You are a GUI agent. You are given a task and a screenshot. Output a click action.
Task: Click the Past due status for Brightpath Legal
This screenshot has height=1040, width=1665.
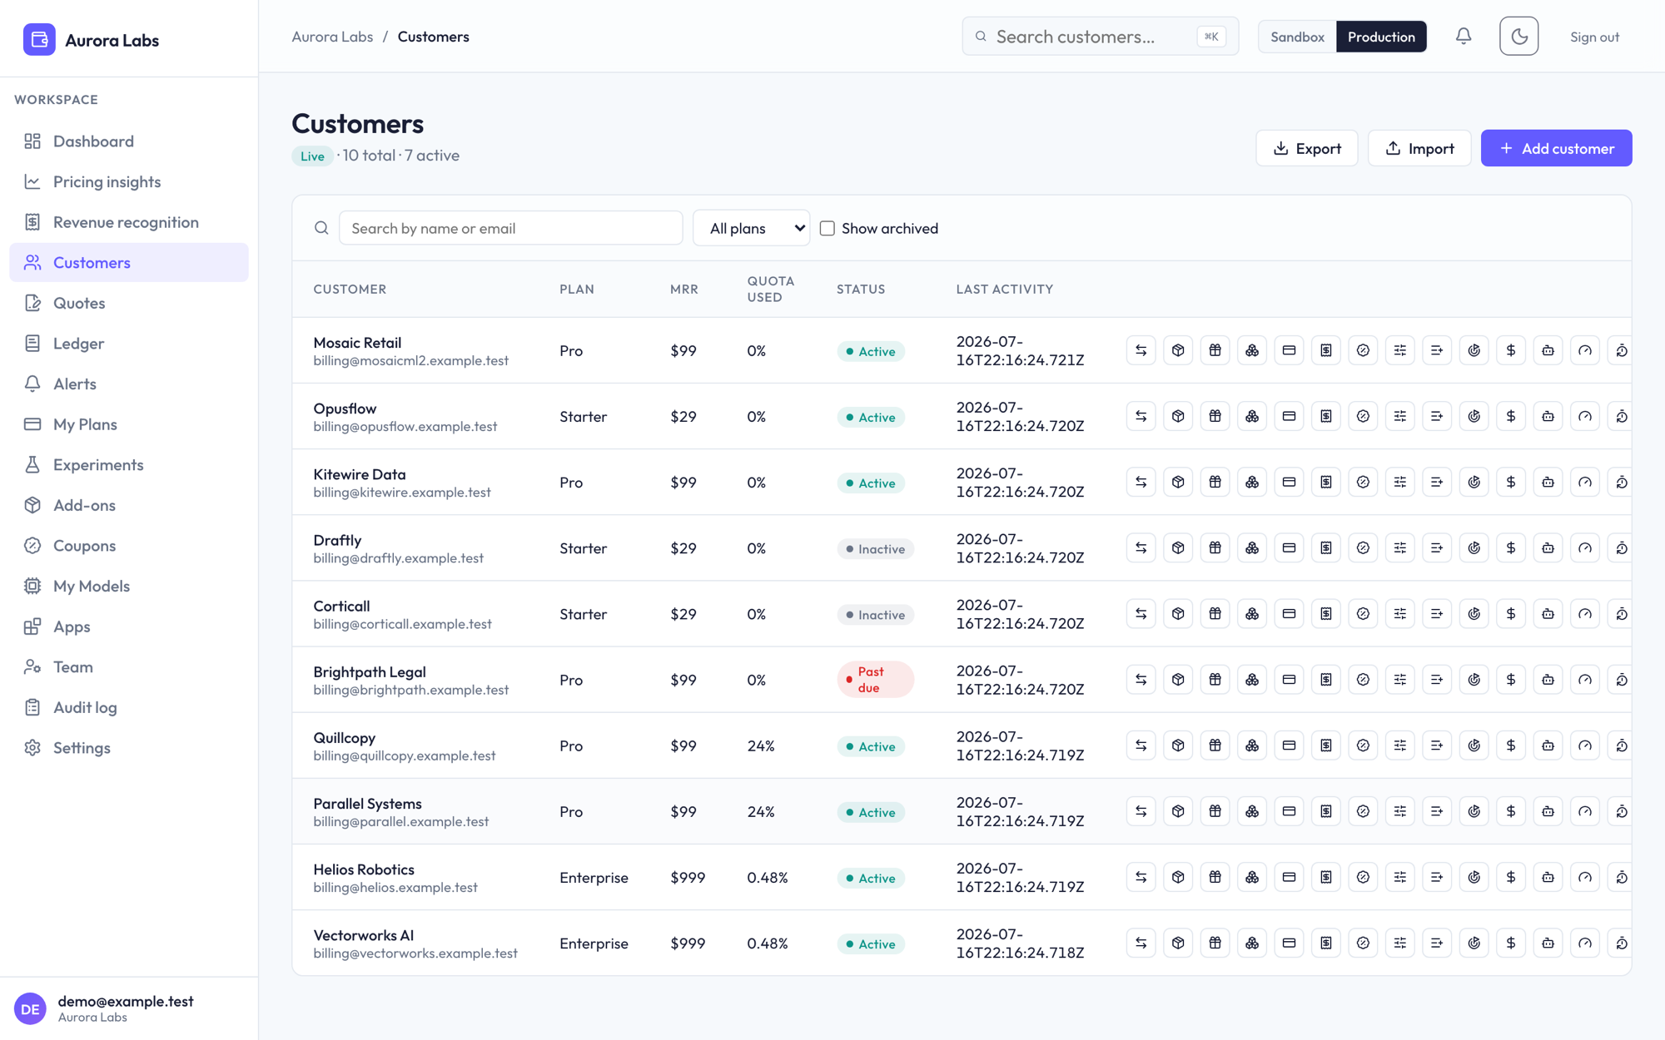click(875, 680)
